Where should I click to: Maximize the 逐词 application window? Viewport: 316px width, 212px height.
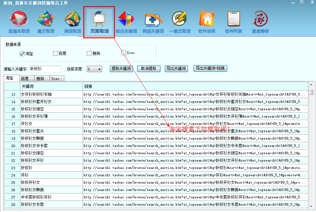tap(302, 2)
